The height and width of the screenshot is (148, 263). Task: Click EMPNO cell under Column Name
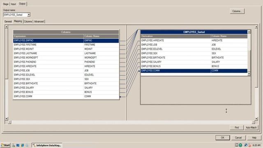point(101,40)
